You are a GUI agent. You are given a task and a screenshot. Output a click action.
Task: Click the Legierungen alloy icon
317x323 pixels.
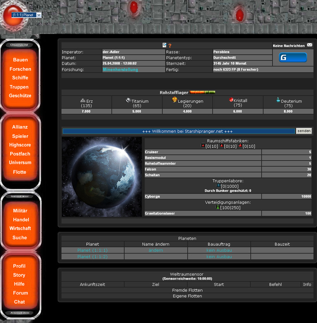(x=174, y=100)
